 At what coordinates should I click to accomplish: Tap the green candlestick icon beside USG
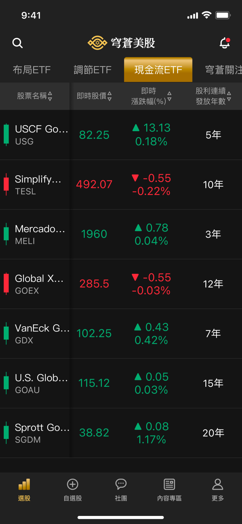pos(6,135)
